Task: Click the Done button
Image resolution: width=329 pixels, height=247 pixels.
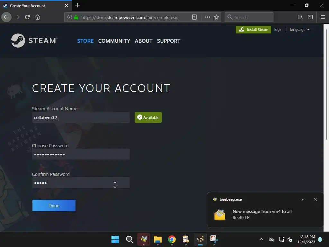Action: [x=54, y=206]
